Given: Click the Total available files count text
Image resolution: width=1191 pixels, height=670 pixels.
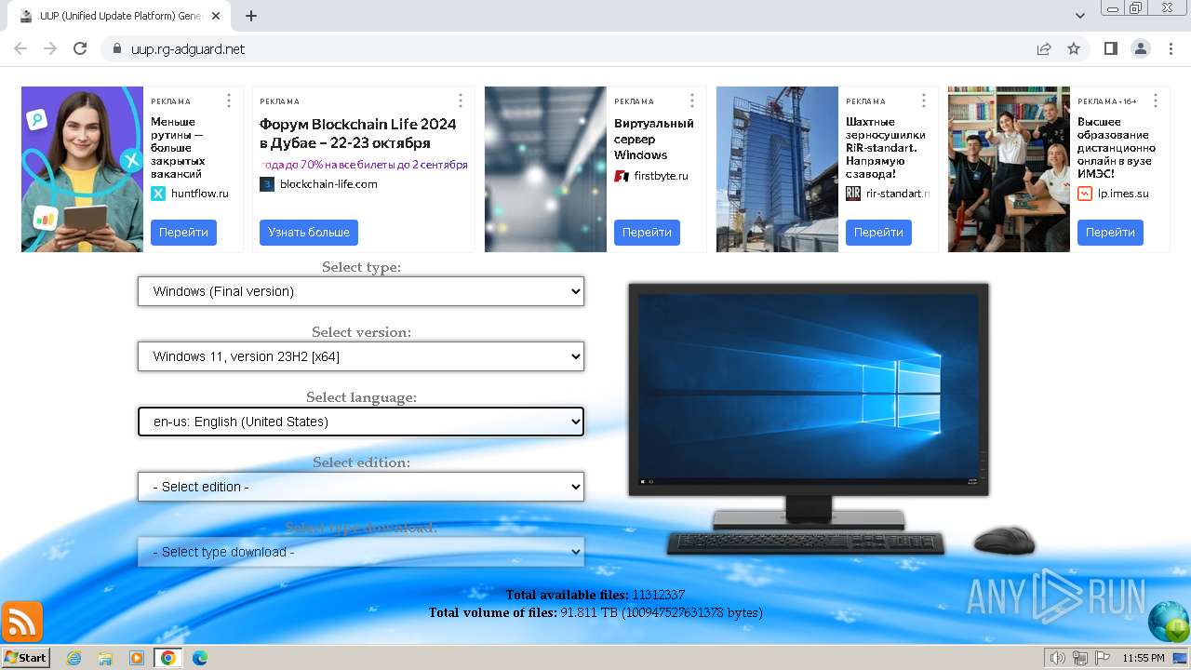Looking at the screenshot, I should [x=595, y=595].
